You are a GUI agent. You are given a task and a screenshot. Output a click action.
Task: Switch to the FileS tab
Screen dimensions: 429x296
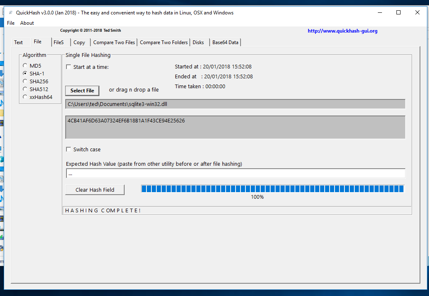59,42
